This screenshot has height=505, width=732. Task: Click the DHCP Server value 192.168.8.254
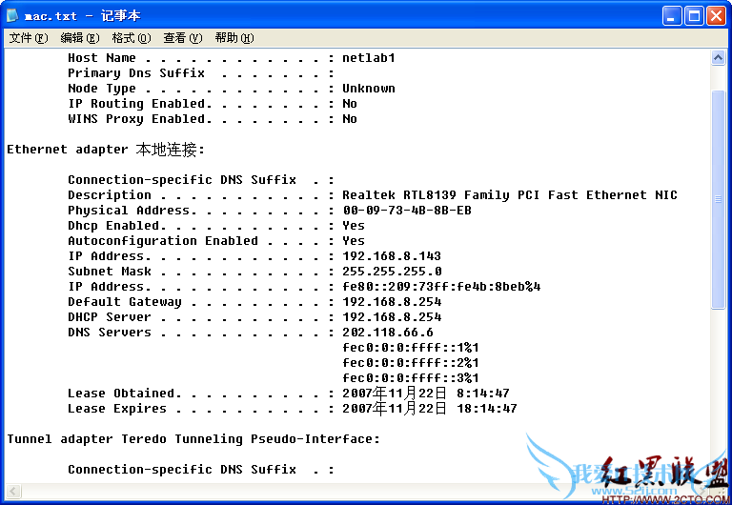(392, 317)
